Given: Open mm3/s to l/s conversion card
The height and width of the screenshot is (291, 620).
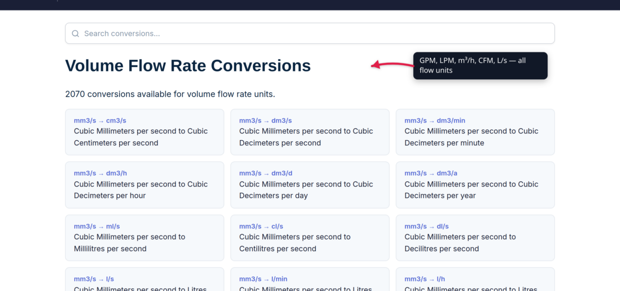Looking at the screenshot, I should [145, 279].
